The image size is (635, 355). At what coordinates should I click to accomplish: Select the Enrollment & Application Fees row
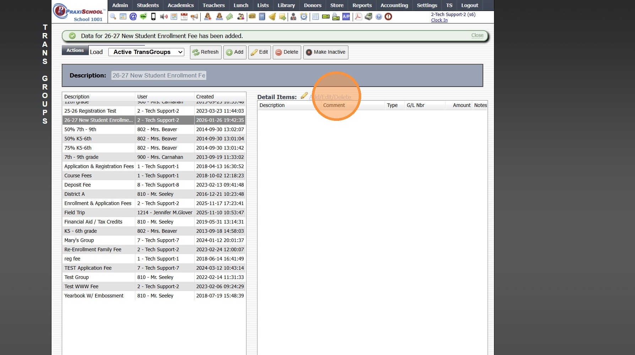(x=154, y=203)
